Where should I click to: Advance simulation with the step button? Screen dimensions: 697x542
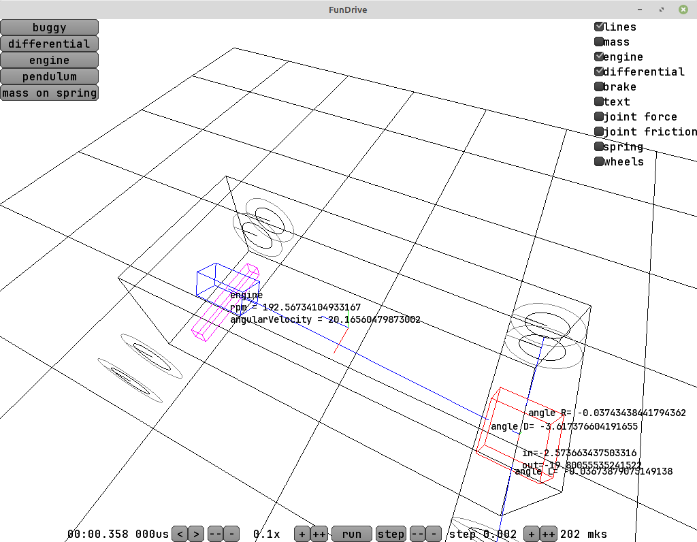391,534
